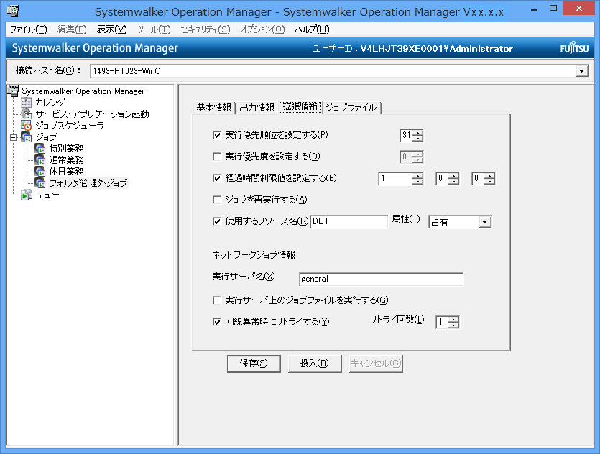Click the 実行サーバ名 field containing general
The height and width of the screenshot is (454, 600).
point(381,279)
